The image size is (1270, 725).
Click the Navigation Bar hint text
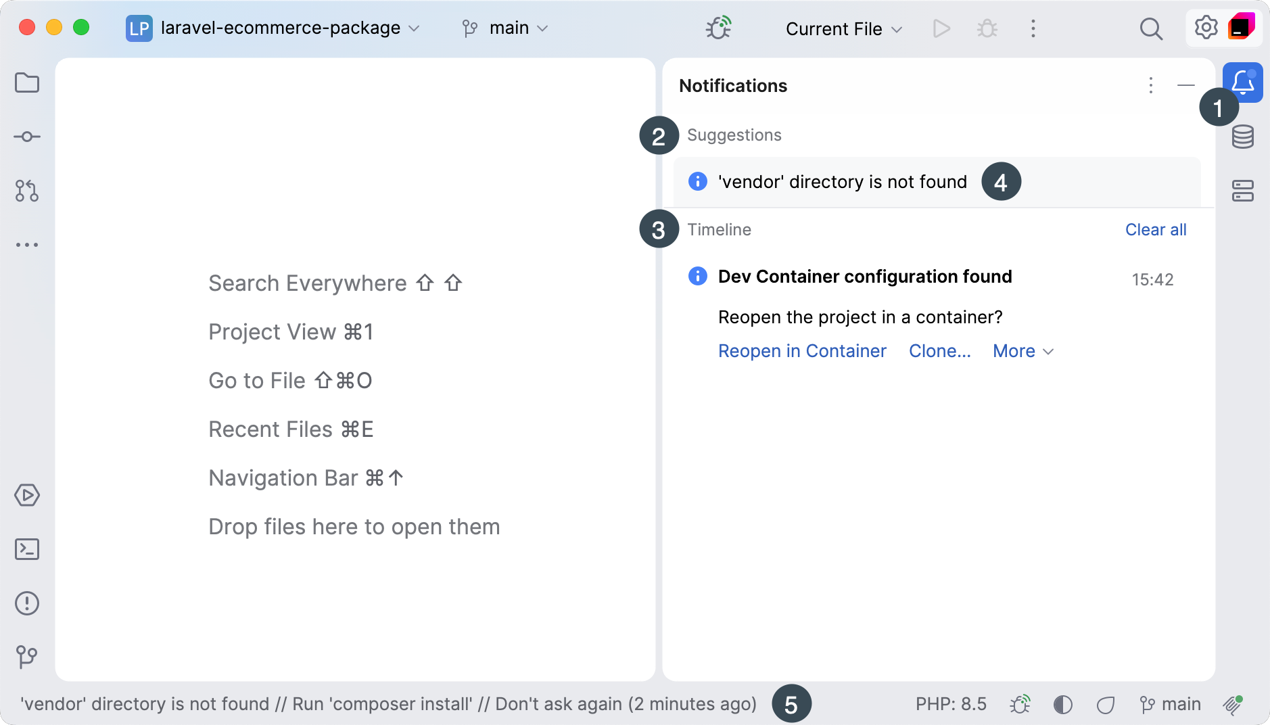click(306, 478)
